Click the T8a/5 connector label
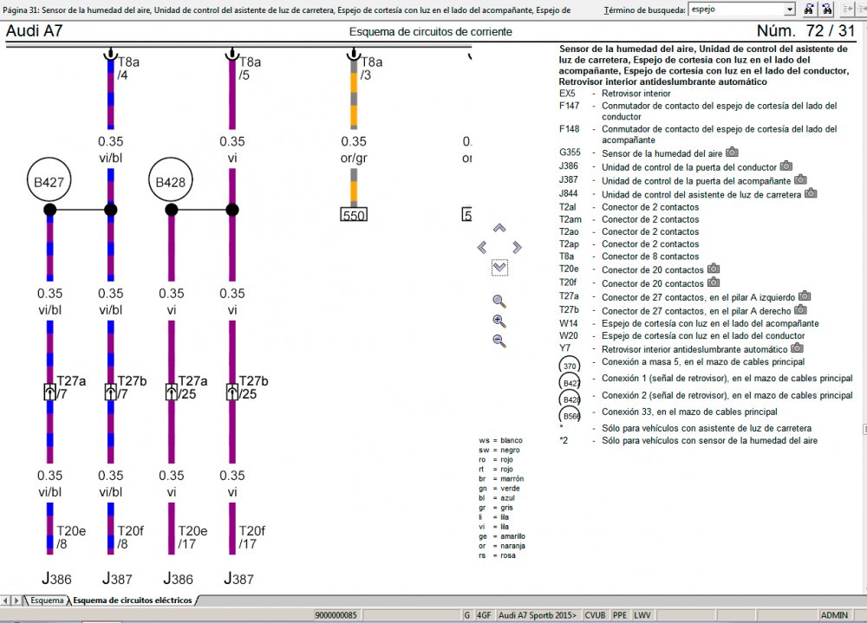 click(250, 68)
